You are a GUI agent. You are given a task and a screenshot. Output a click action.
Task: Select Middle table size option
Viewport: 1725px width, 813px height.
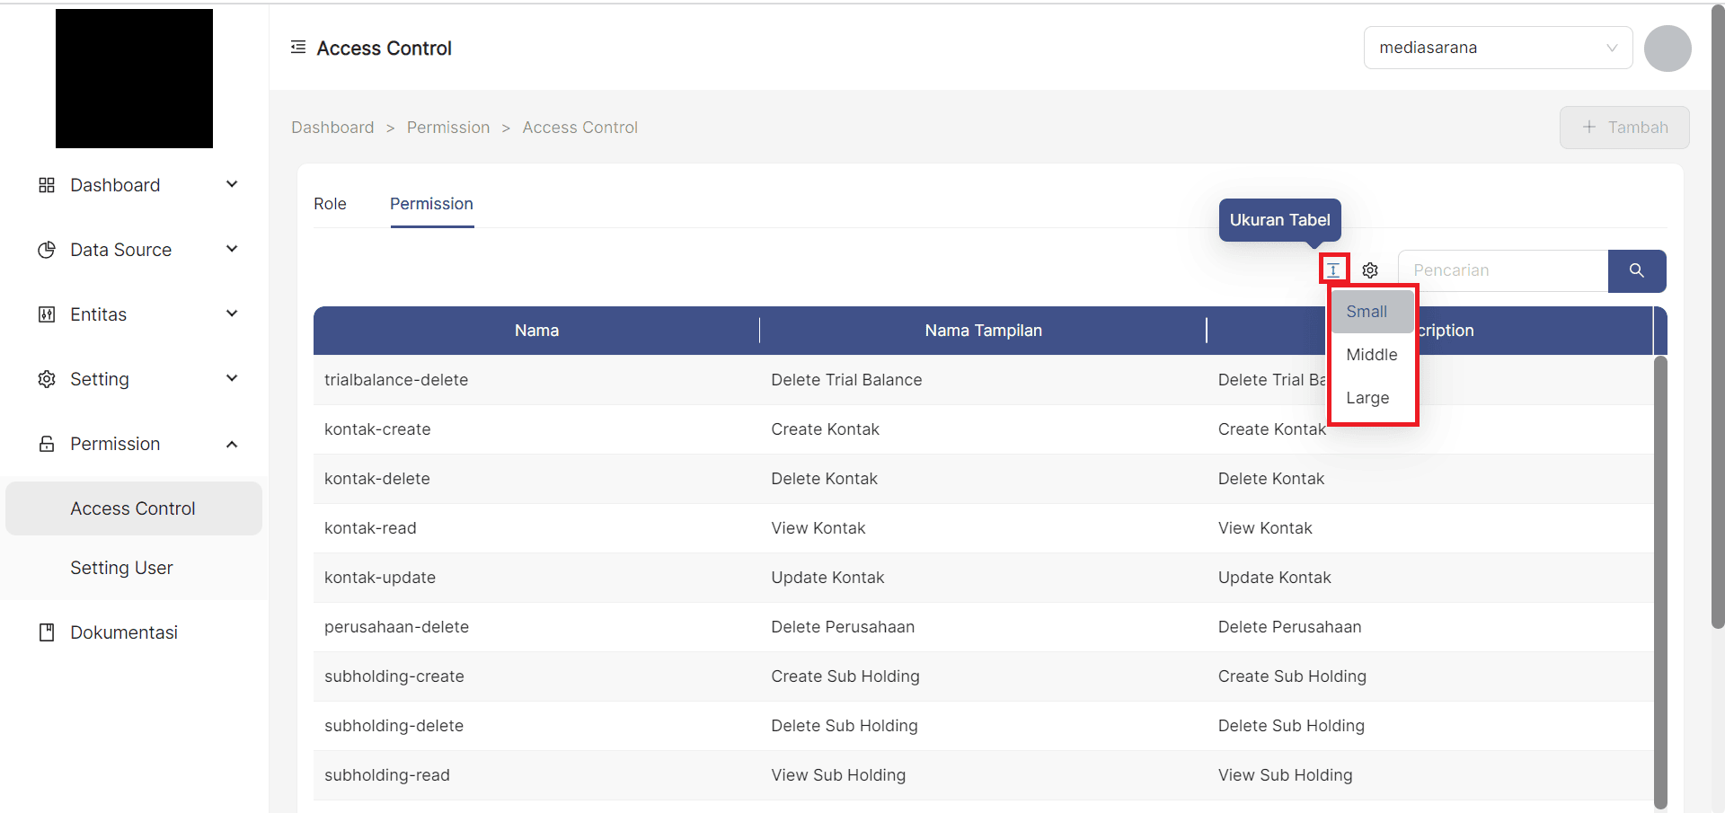(x=1371, y=355)
